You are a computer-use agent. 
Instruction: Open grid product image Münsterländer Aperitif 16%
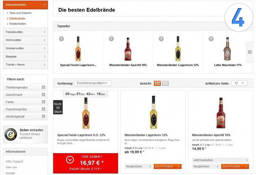[x=221, y=113]
